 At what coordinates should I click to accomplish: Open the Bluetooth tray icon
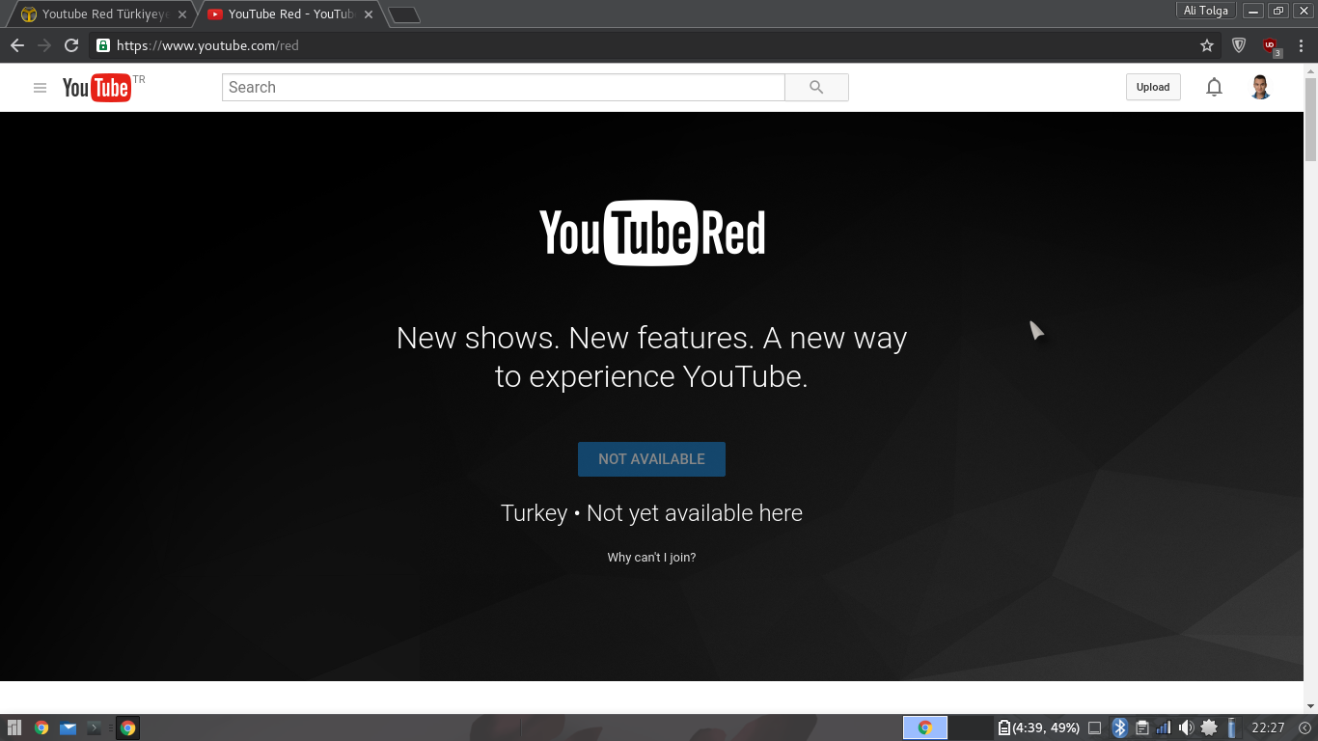click(x=1119, y=727)
